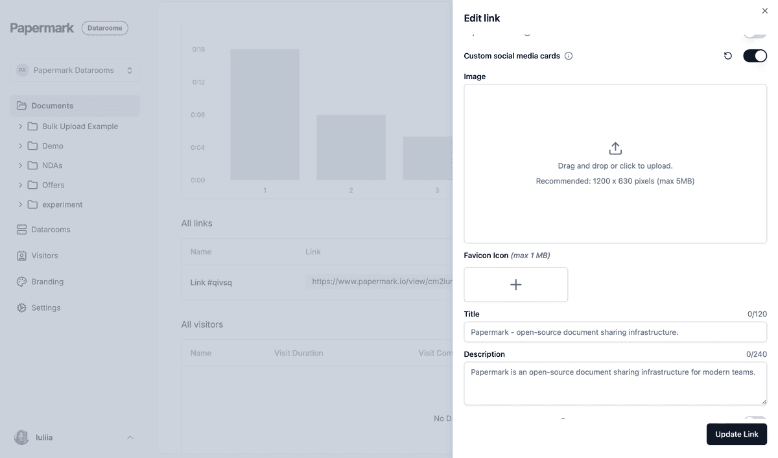Viewport: 778px width, 458px height.
Task: Expand the NDAs folder chevron
Action: [20, 165]
